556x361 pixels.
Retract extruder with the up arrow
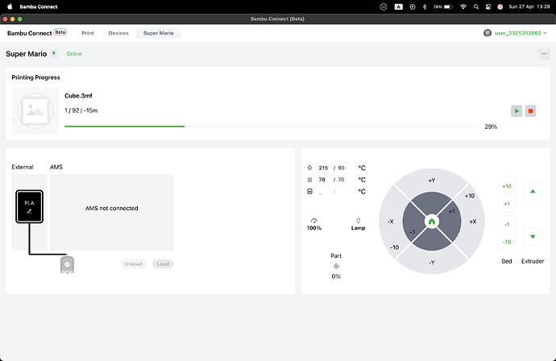click(533, 191)
